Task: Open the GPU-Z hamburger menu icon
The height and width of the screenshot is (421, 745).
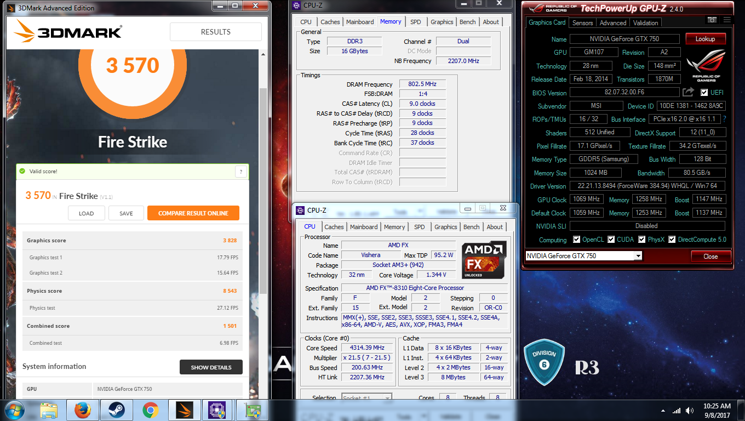Action: tap(727, 20)
